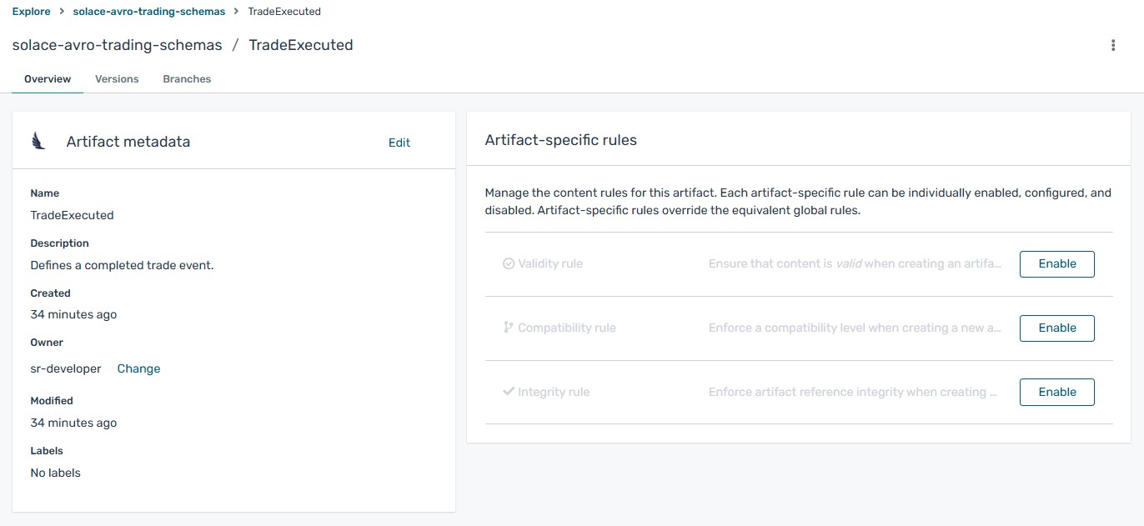Switch to the Versions tab
Viewport: 1144px width, 526px height.
pyautogui.click(x=117, y=78)
